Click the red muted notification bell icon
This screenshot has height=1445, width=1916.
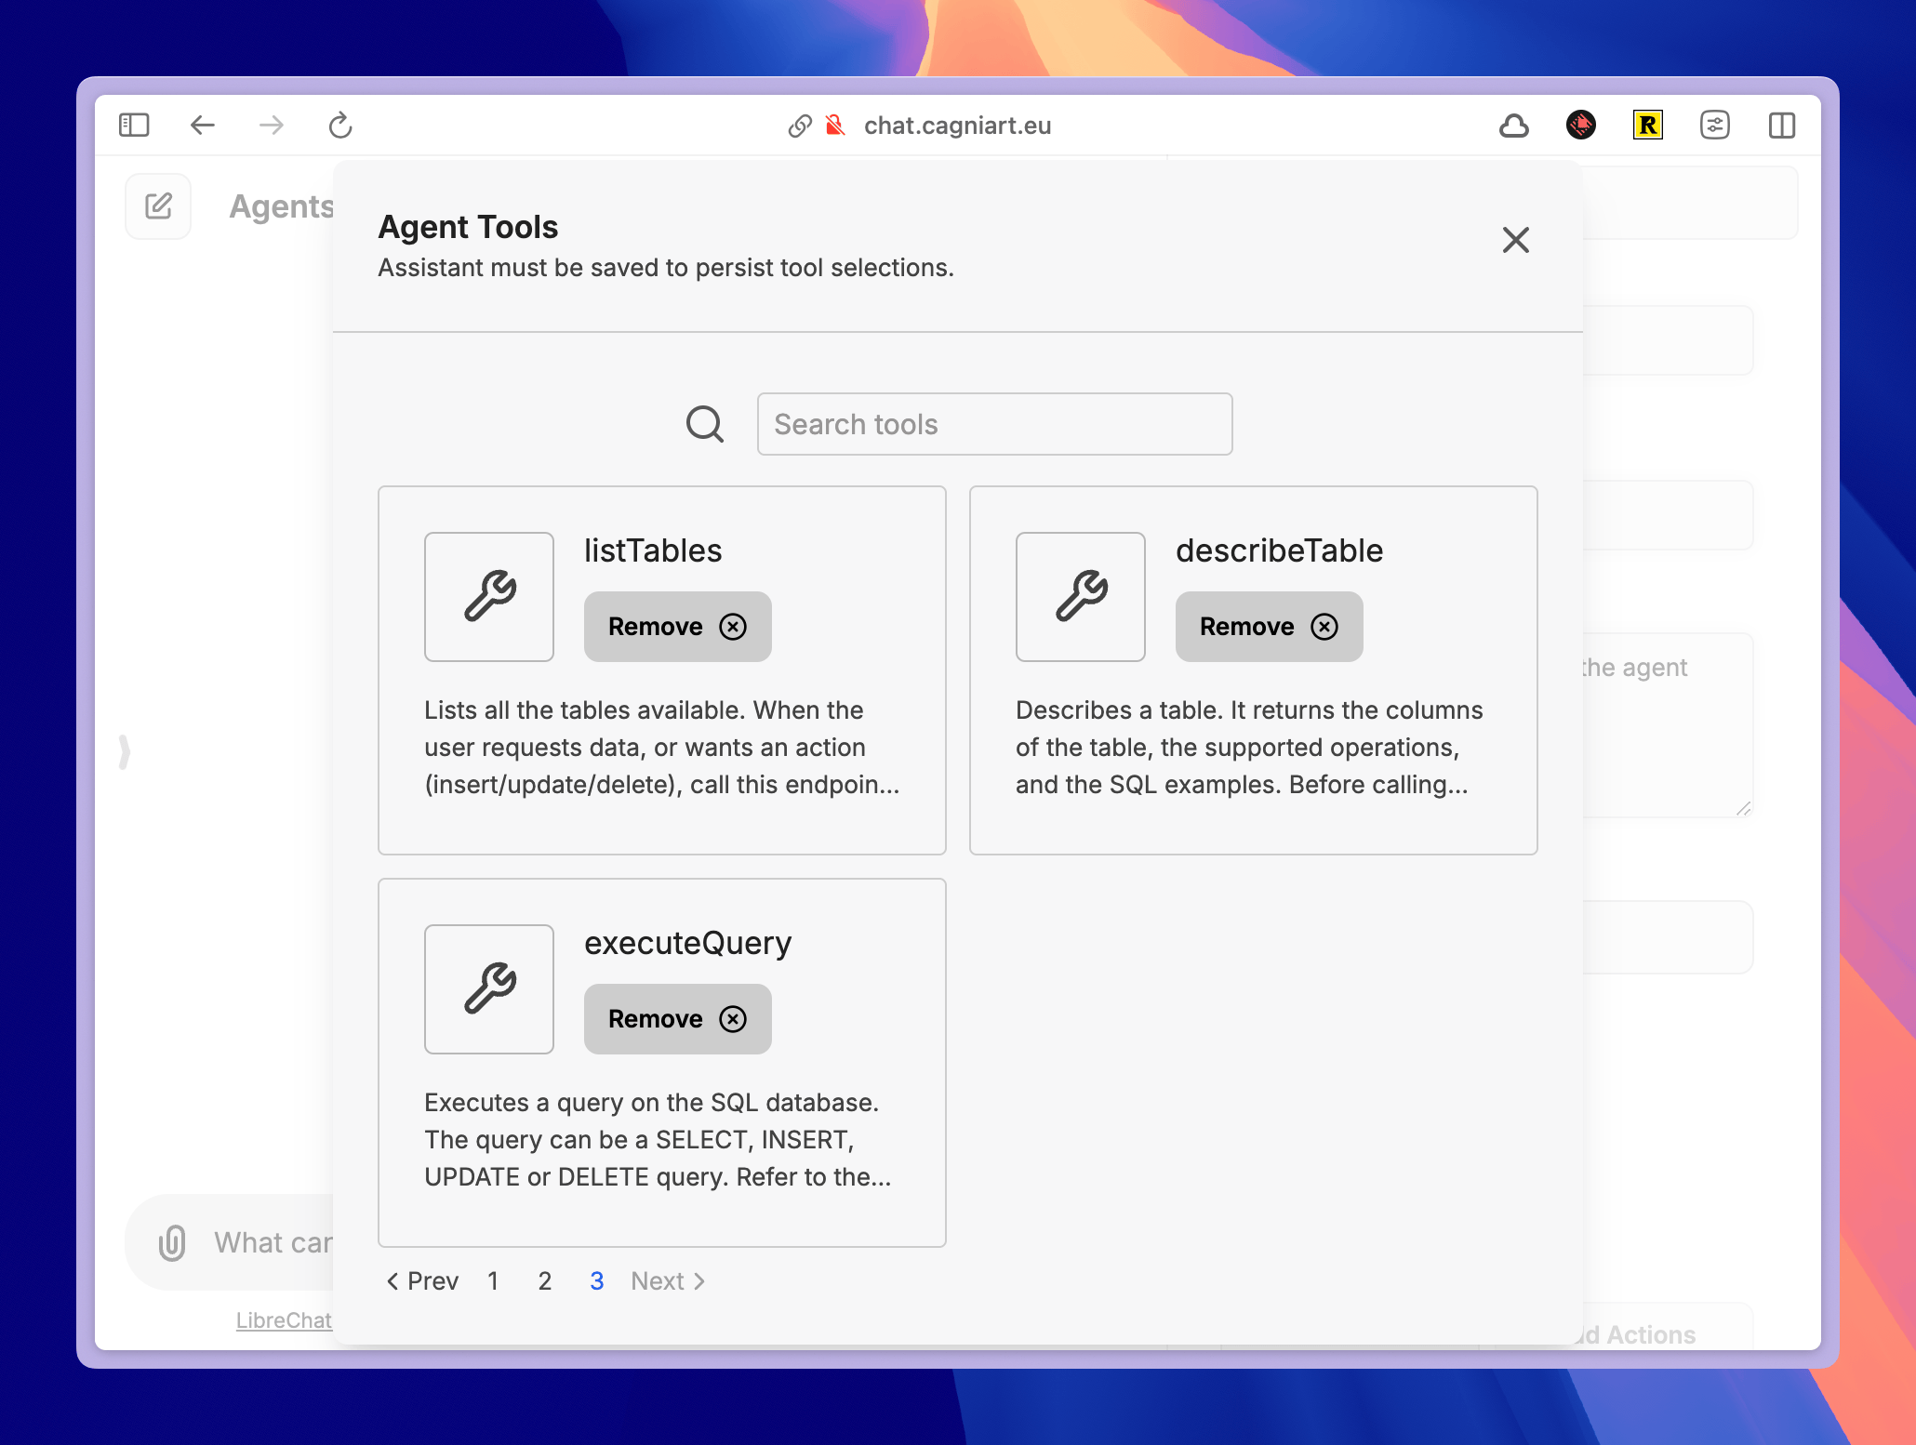point(835,126)
